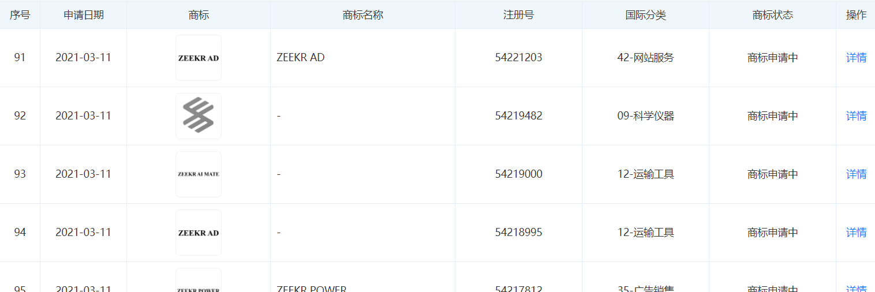The height and width of the screenshot is (292, 875).
Task: Click the 42-网站服务 classification cell
Action: point(646,58)
